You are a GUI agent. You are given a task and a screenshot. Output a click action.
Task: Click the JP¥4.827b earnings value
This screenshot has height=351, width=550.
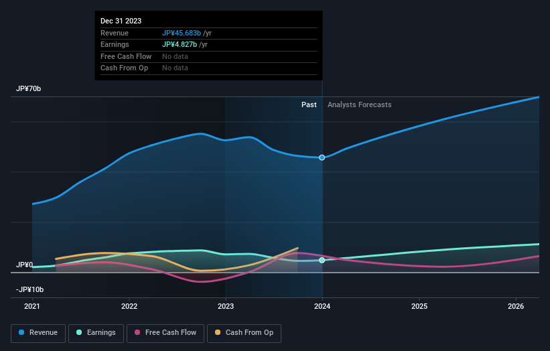click(180, 44)
